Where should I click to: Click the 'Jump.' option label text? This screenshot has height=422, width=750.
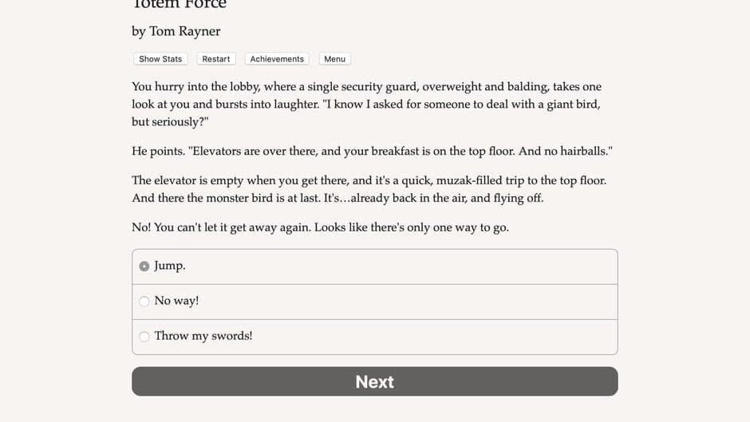170,266
